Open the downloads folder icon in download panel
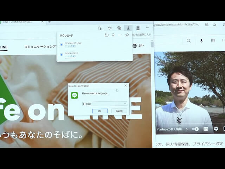This screenshot has height=169, width=225. pyautogui.click(x=107, y=35)
